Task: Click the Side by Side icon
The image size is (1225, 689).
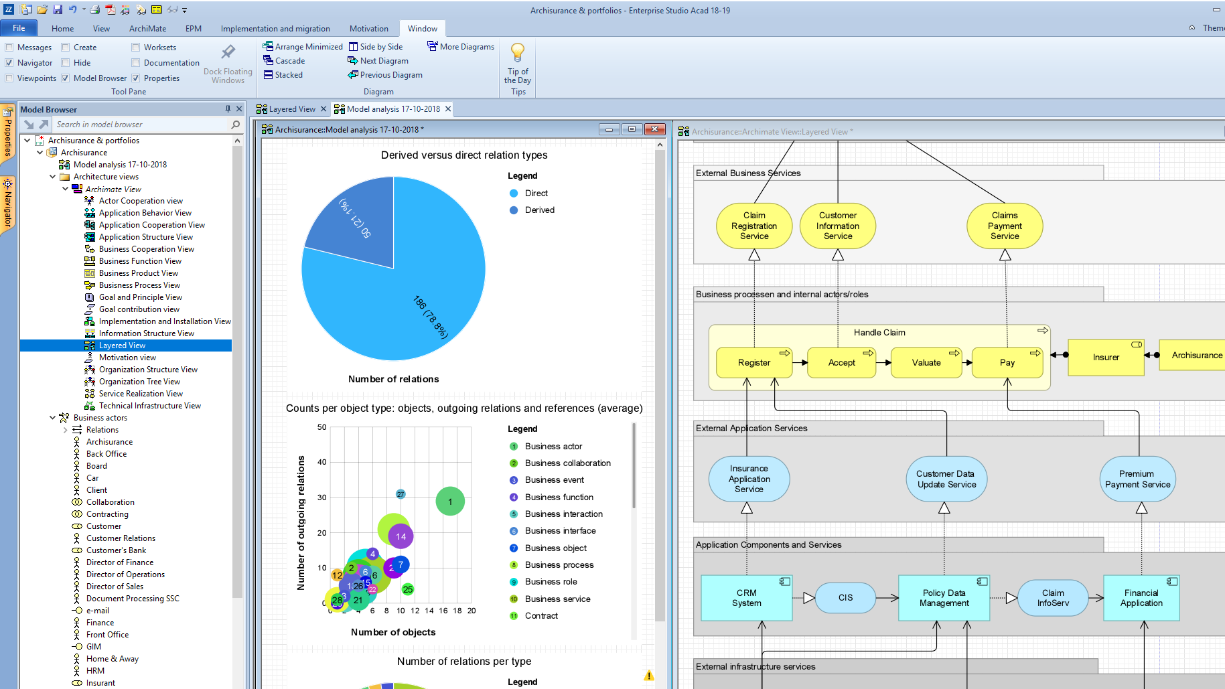Action: (353, 47)
